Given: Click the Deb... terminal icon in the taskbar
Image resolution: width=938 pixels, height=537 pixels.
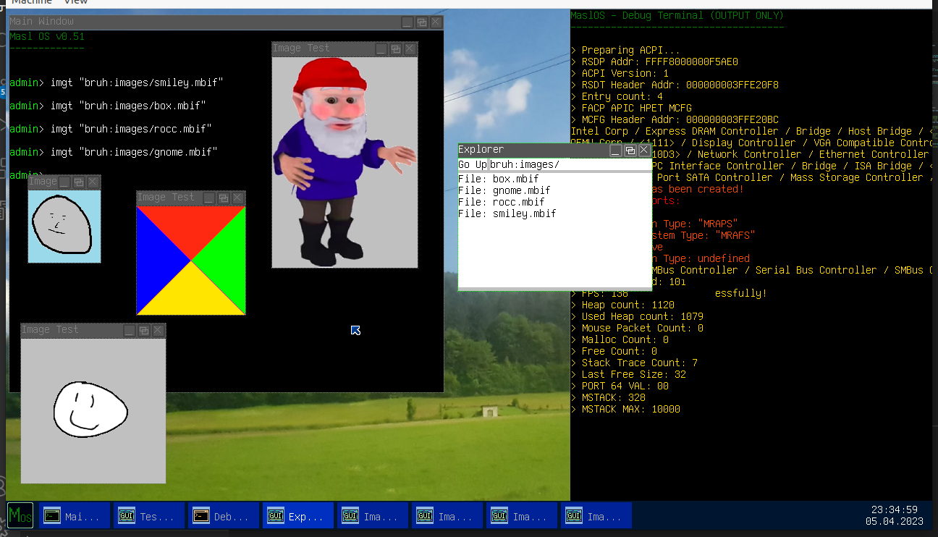Looking at the screenshot, I should click(x=201, y=515).
